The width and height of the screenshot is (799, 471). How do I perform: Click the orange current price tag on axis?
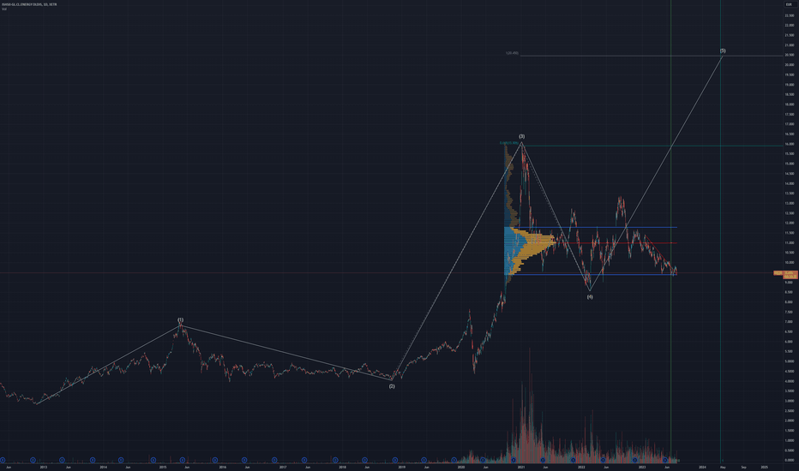click(x=788, y=273)
